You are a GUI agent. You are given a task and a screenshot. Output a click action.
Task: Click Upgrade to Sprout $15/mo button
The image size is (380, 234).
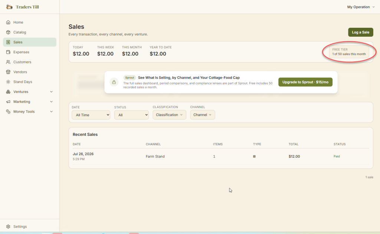(x=305, y=82)
